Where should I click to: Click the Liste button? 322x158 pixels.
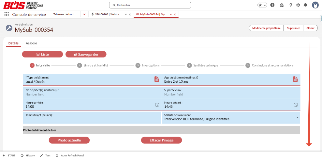(42, 54)
